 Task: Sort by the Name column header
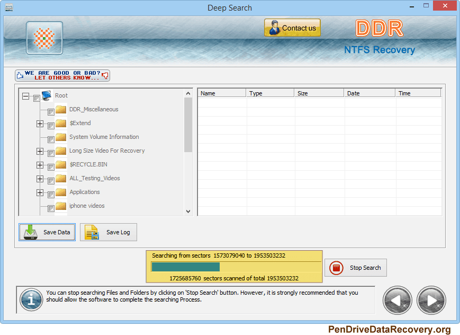coord(222,93)
